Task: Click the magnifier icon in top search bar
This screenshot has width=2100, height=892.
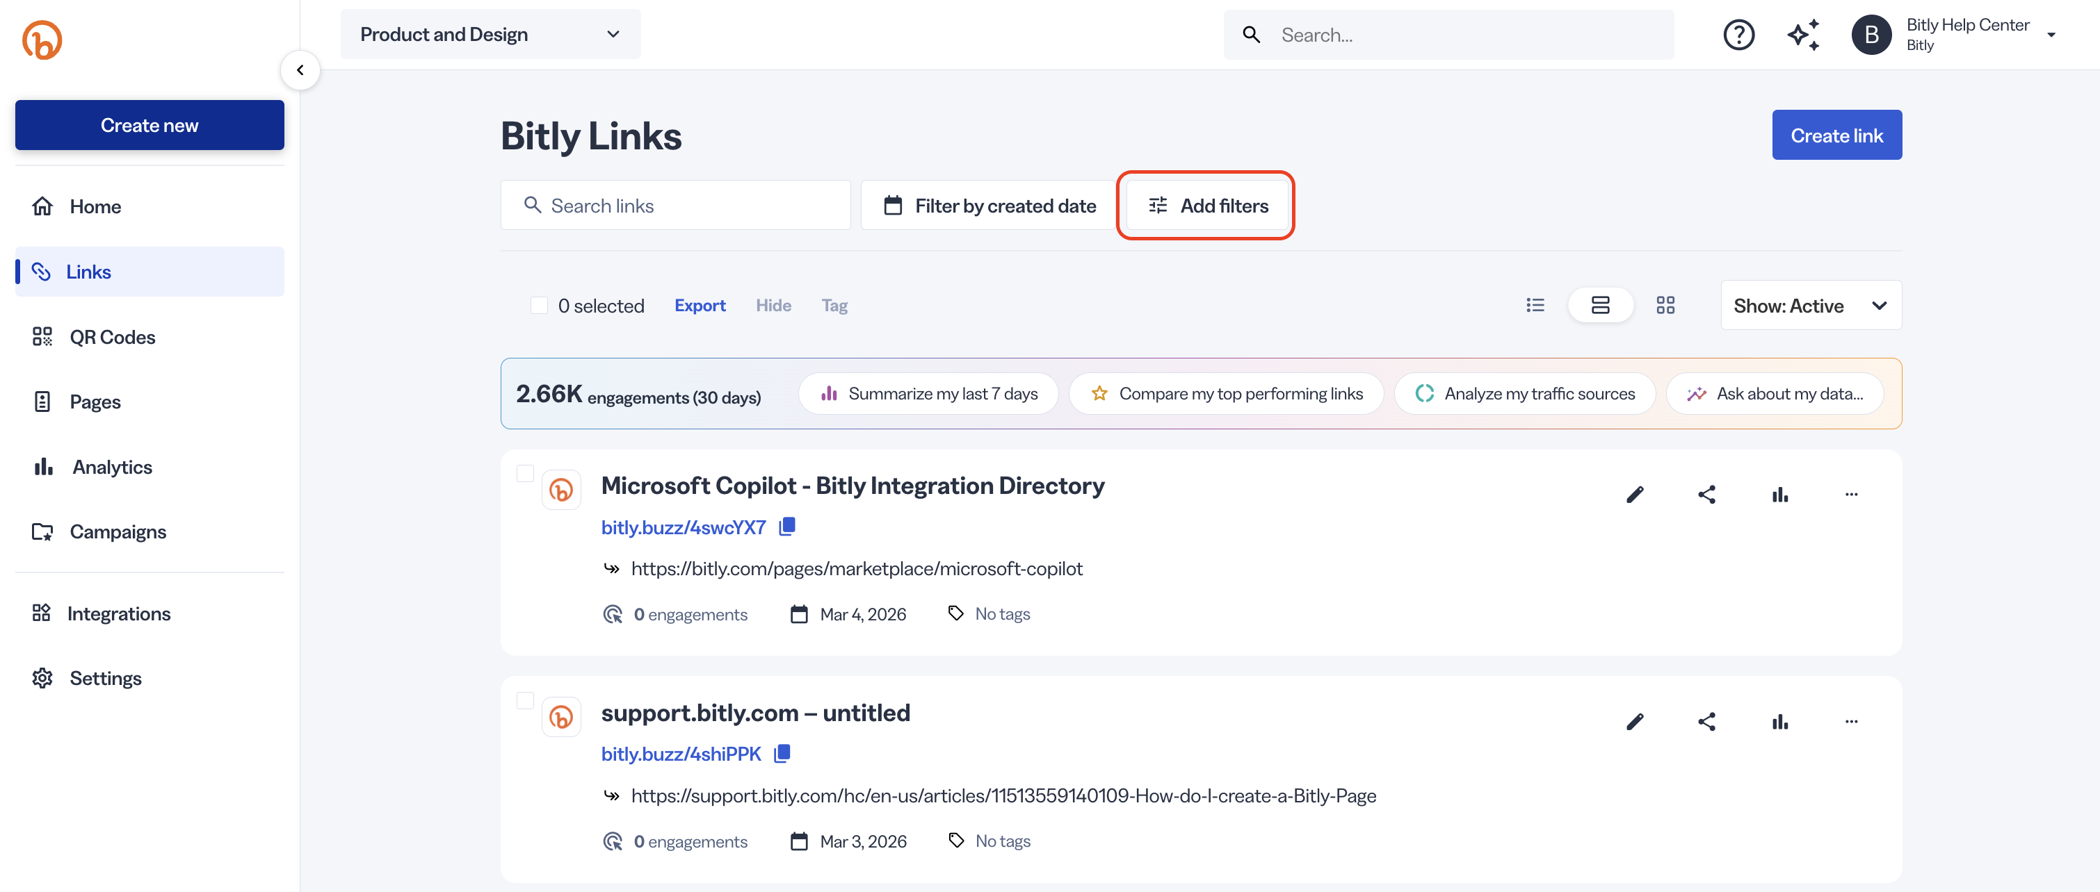Action: [x=1252, y=35]
